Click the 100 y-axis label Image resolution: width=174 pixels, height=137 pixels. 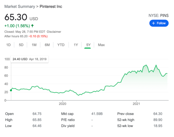7,59
